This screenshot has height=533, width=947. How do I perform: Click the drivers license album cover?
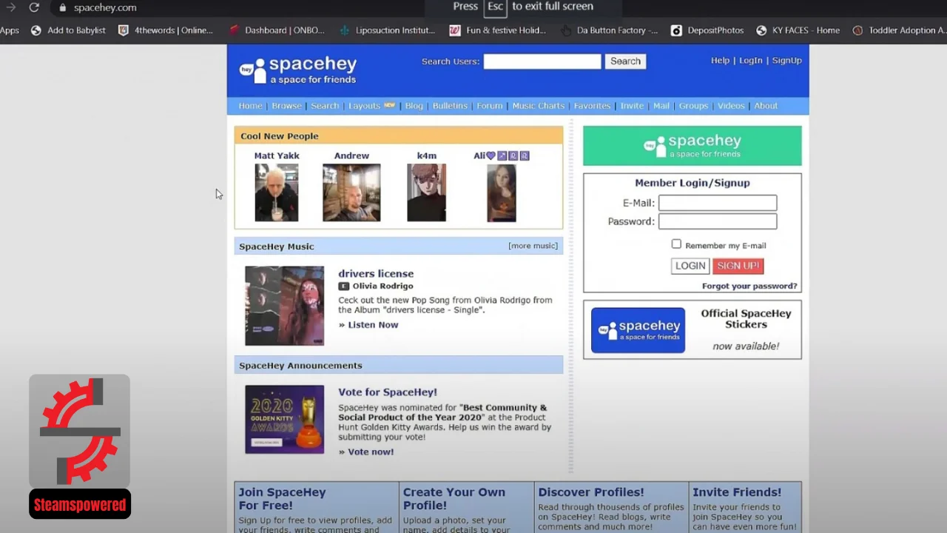[285, 306]
